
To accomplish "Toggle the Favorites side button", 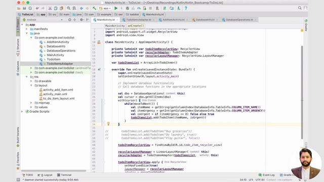I will click(18, 161).
